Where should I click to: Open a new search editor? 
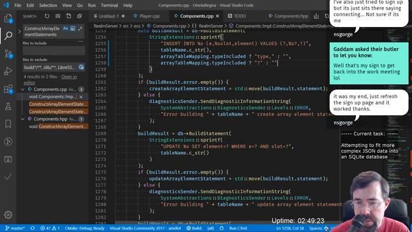click(x=69, y=16)
